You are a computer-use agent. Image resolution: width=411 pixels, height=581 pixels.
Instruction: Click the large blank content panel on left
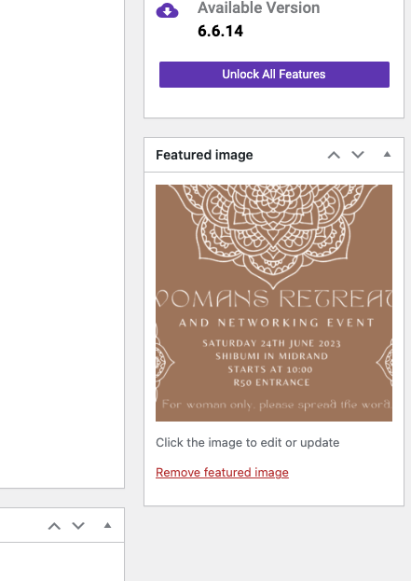pyautogui.click(x=62, y=243)
